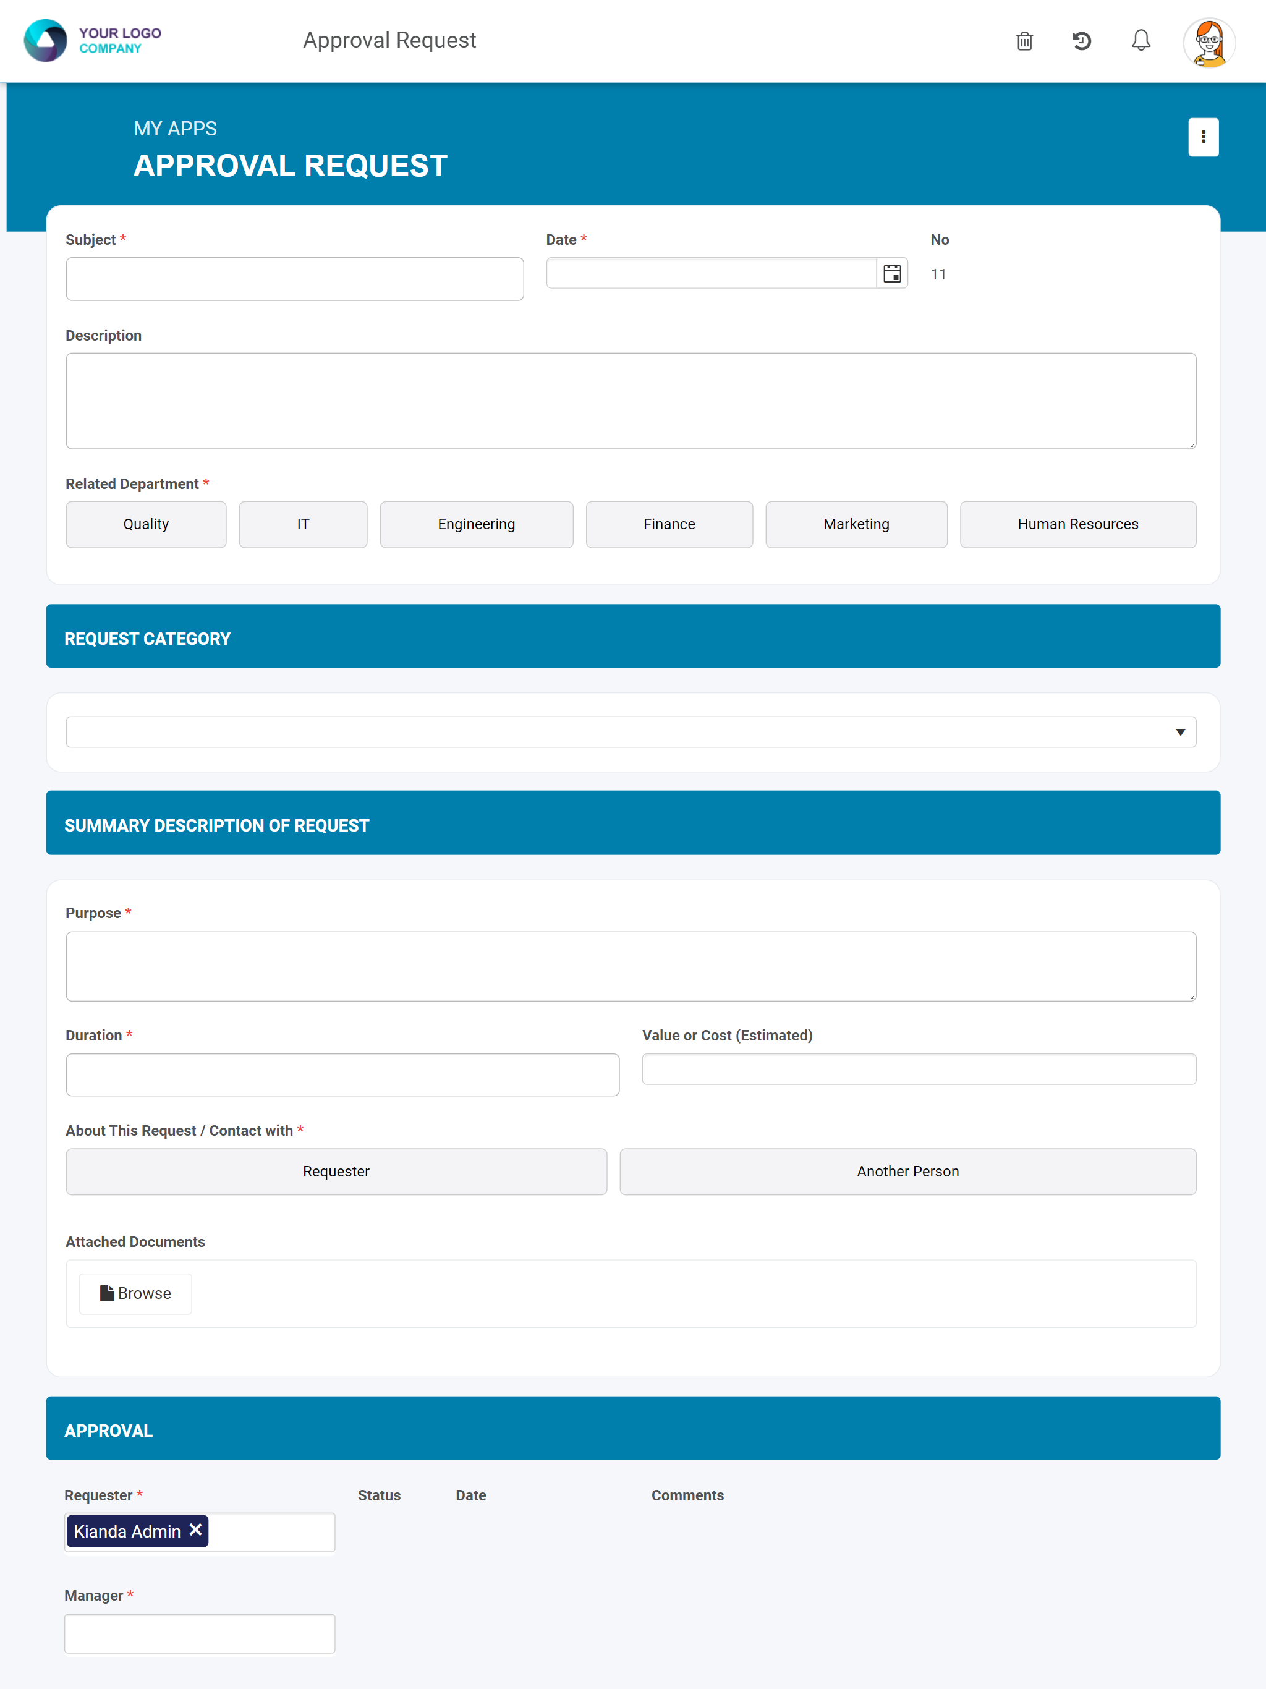Pick the Engineering department button
1266x1689 pixels.
click(476, 524)
